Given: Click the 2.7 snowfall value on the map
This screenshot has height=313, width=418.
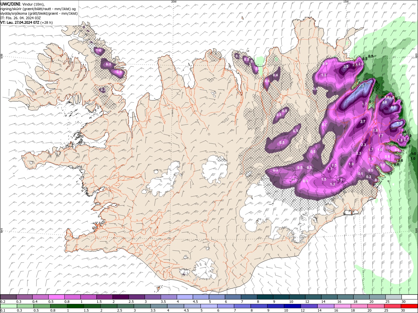Looking at the screenshot, I should click(x=363, y=122).
